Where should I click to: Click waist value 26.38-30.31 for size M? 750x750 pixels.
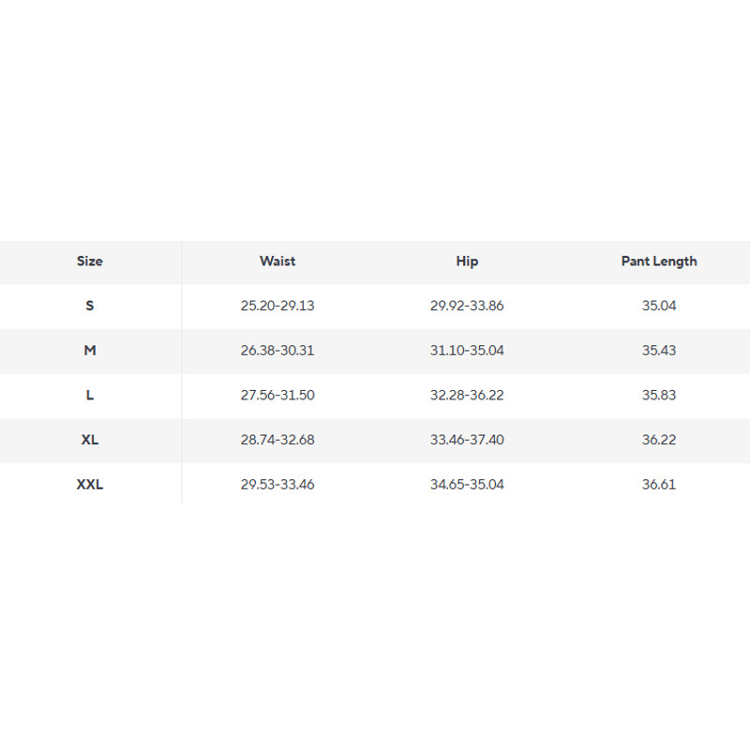coord(277,351)
